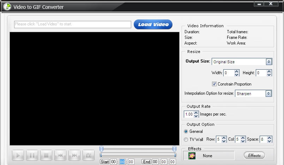Image resolution: width=284 pixels, height=165 pixels.
Task: Click the Space value field
Action: pyautogui.click(x=263, y=140)
